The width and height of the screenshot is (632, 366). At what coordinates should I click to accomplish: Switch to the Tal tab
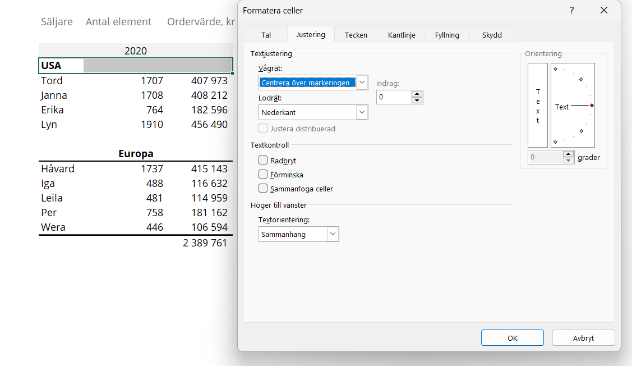pos(265,34)
